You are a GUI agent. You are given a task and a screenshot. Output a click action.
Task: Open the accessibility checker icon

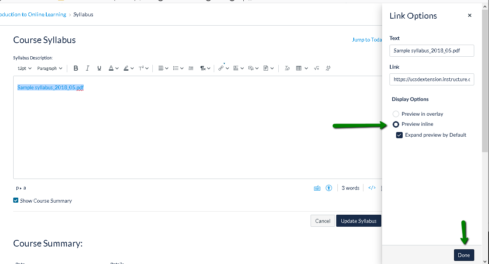point(329,188)
